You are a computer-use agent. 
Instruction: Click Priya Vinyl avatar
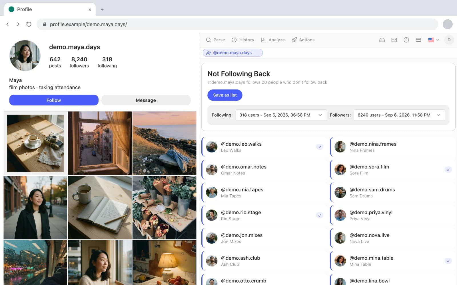[x=340, y=215]
